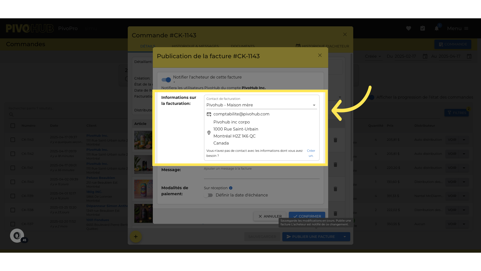Click the yellow plus add button

tap(136, 237)
